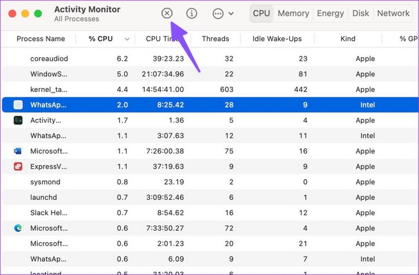Click the WhatsApp icon in highlighted row

click(18, 105)
